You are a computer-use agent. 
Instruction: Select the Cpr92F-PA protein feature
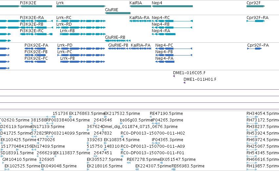click(254, 49)
